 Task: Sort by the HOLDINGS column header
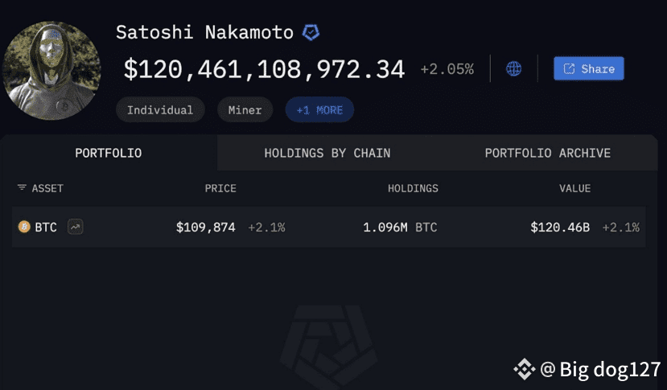(413, 188)
